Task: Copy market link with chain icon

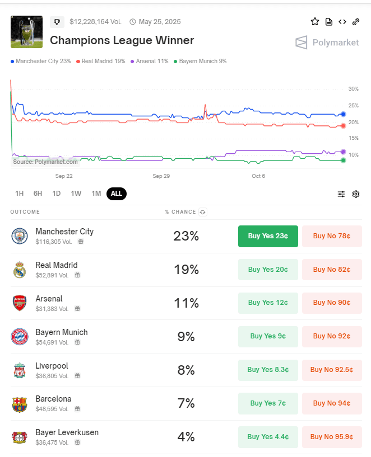Action: [356, 22]
